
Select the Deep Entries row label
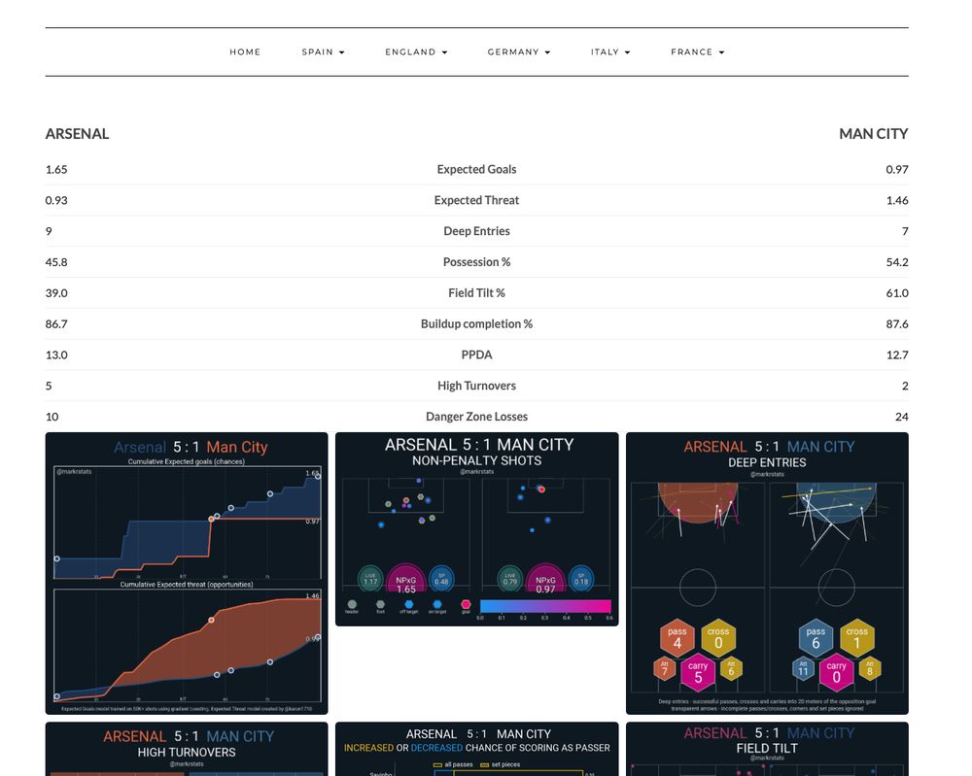click(x=476, y=231)
